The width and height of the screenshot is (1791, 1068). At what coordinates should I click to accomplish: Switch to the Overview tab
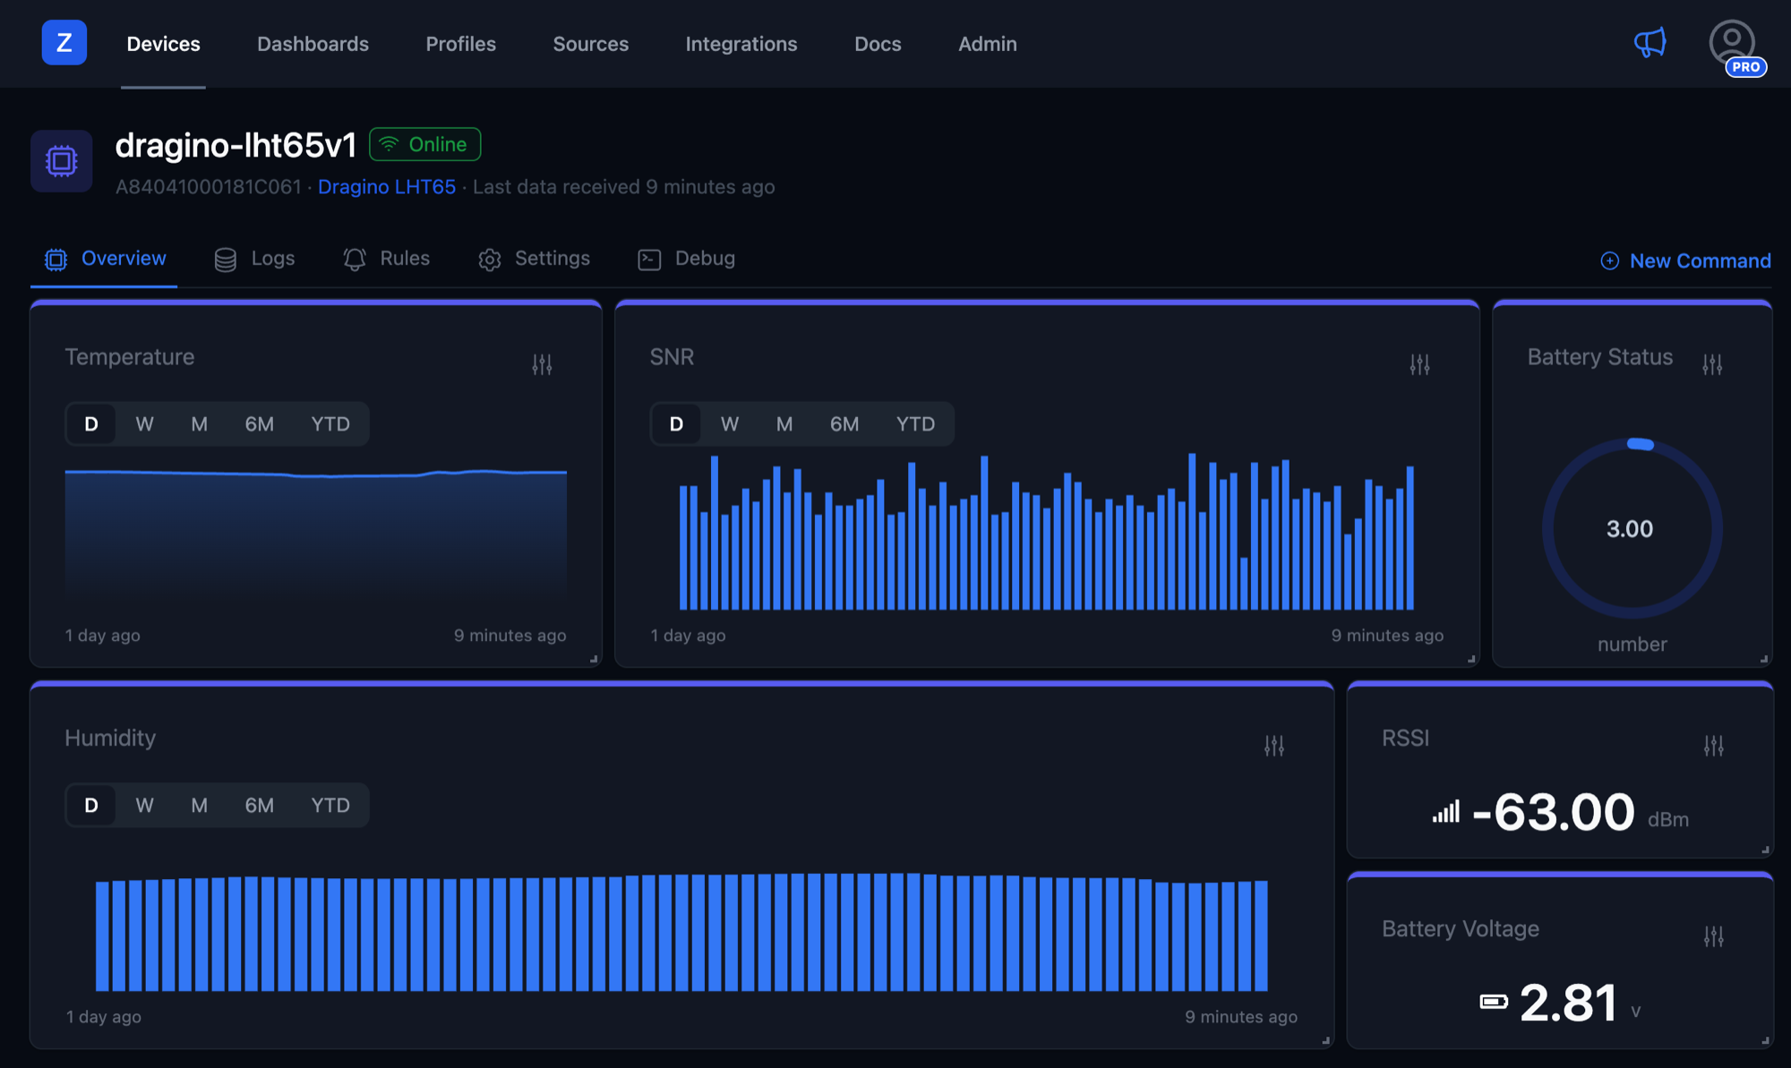pyautogui.click(x=105, y=259)
